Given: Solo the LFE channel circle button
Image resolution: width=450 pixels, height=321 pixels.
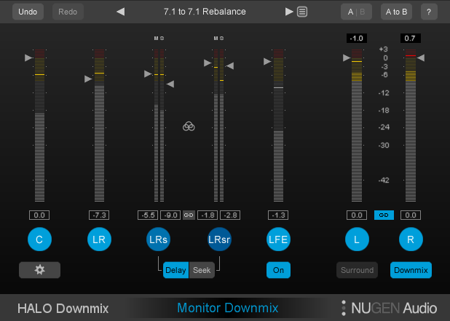Looking at the screenshot, I should click(278, 239).
